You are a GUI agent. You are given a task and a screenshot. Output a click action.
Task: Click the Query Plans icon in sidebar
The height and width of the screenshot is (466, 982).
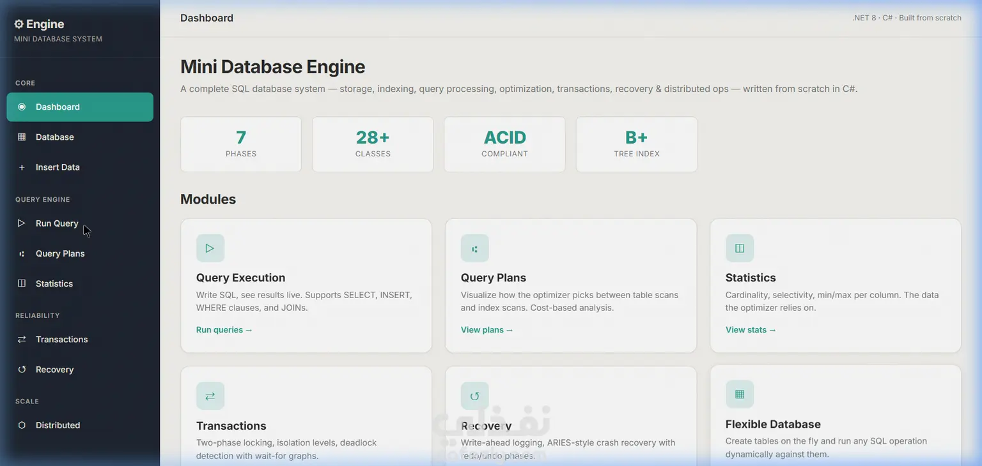pos(22,253)
